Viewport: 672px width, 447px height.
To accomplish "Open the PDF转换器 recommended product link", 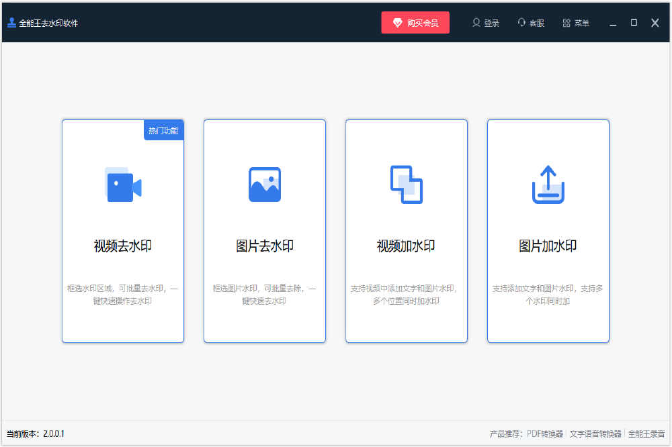I will pyautogui.click(x=545, y=434).
